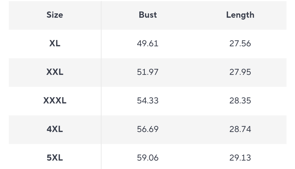Select the 4XL size row label
This screenshot has height=169, width=295.
pyautogui.click(x=55, y=129)
